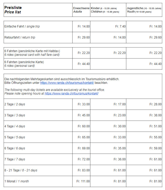Select the adult 4 days price Fr. 60.00
Image resolution: width=165 pixels, height=190 pixels.
84,126
